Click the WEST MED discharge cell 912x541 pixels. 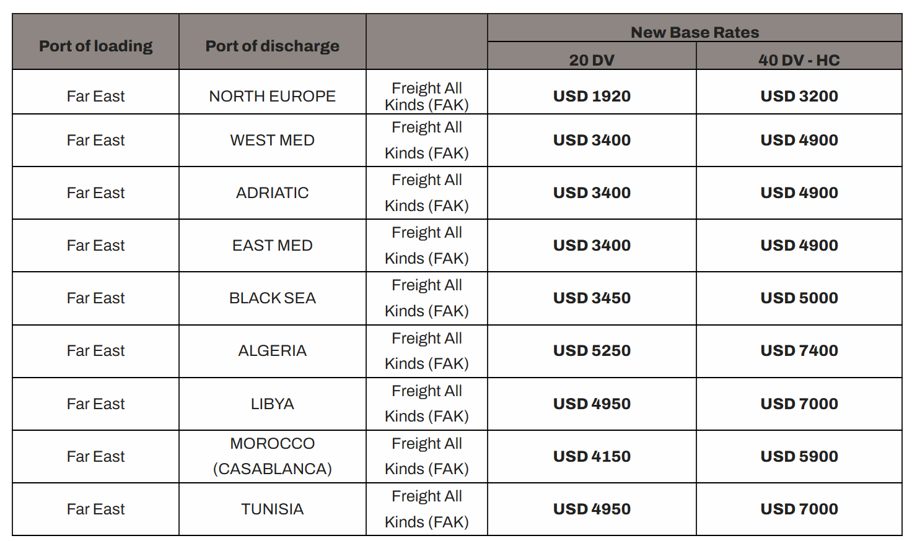click(272, 141)
